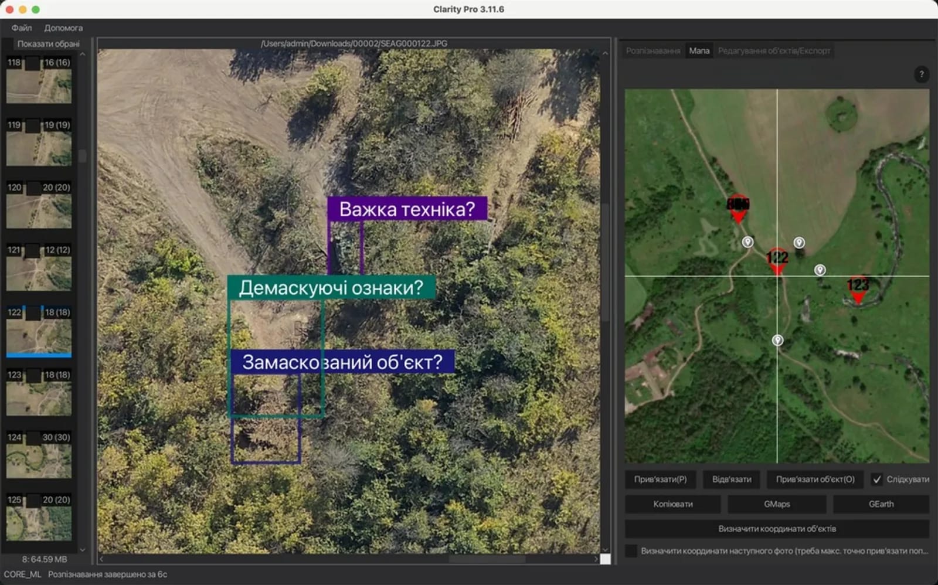The width and height of the screenshot is (938, 585).
Task: Click the Визначити координати об'єктів button
Action: click(x=776, y=528)
